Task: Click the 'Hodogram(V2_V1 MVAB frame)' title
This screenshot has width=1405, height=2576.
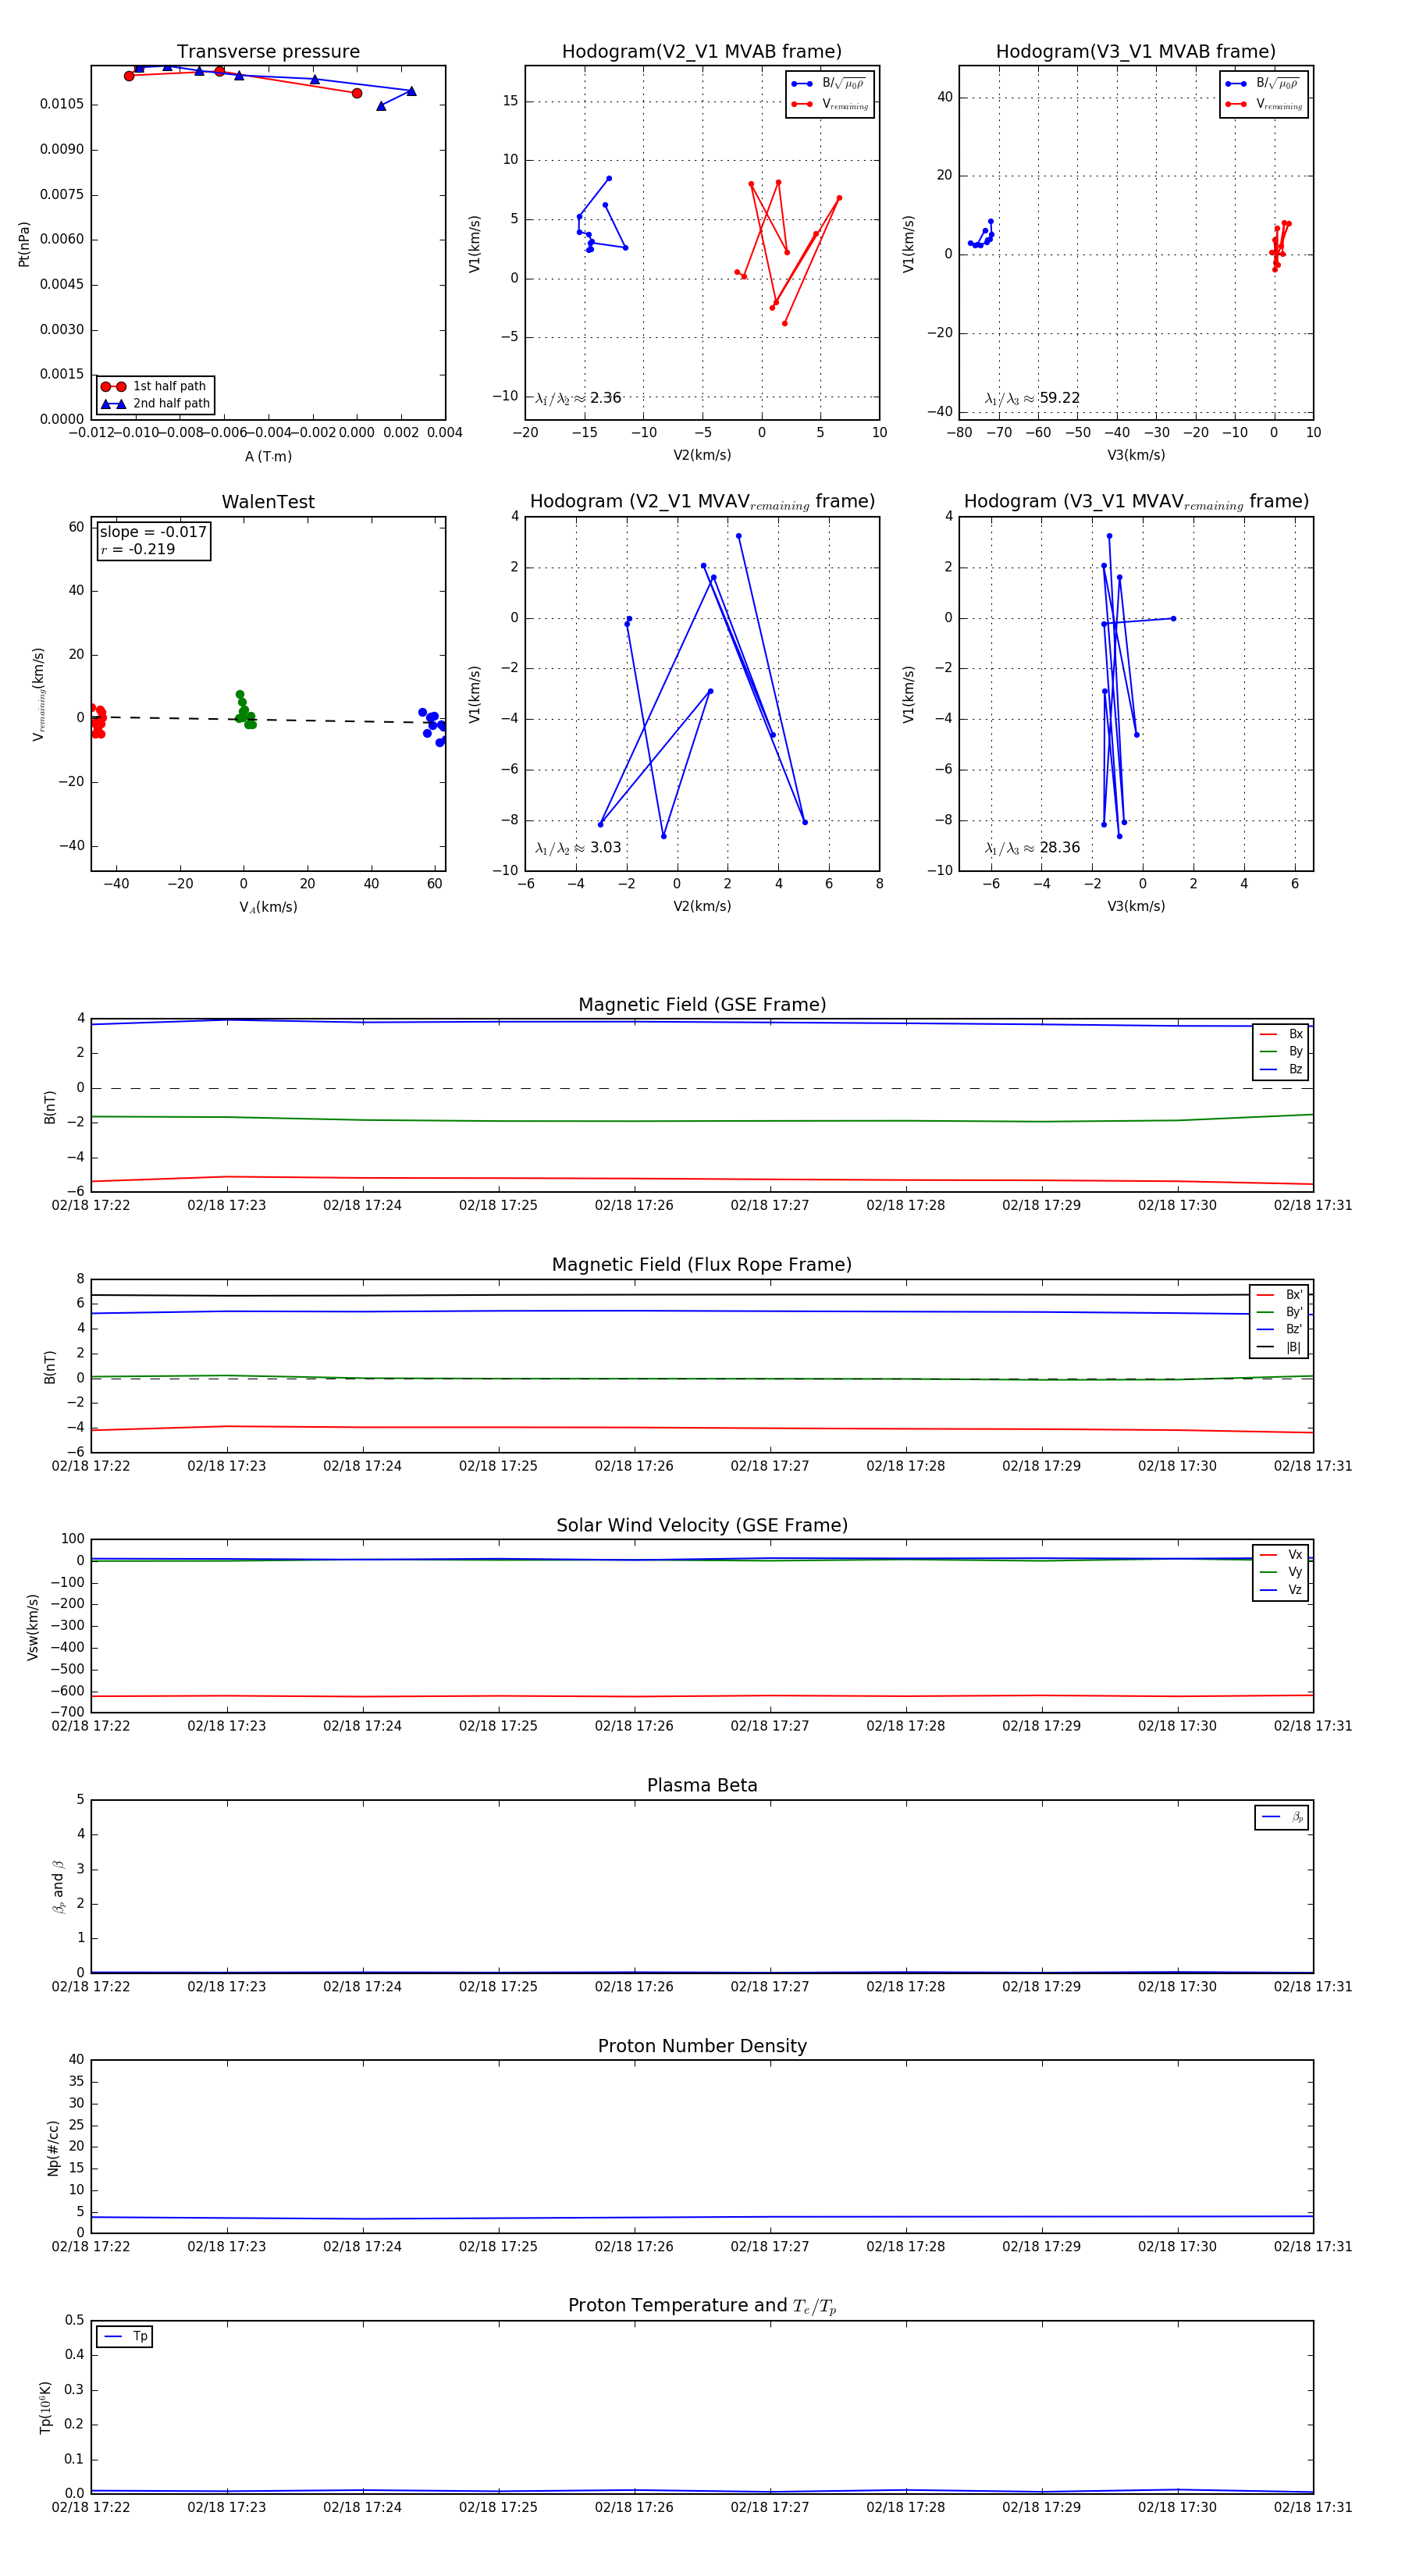Action: [x=701, y=51]
